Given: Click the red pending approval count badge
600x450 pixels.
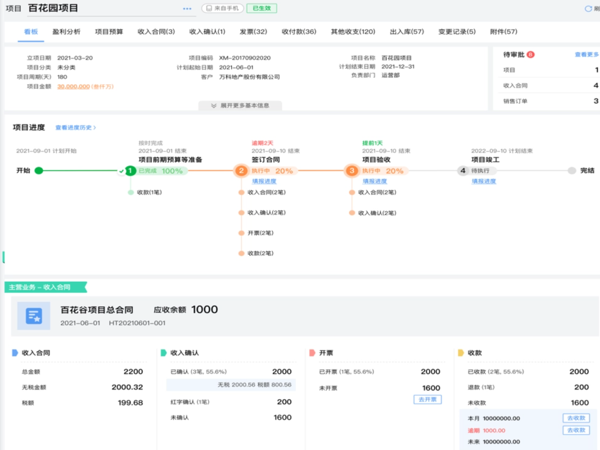Looking at the screenshot, I should (x=531, y=55).
